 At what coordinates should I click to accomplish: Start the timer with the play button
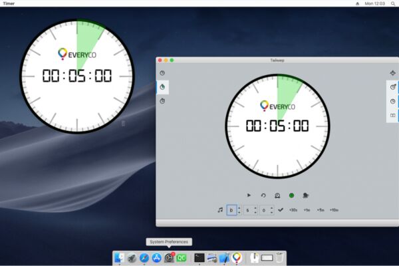point(249,196)
